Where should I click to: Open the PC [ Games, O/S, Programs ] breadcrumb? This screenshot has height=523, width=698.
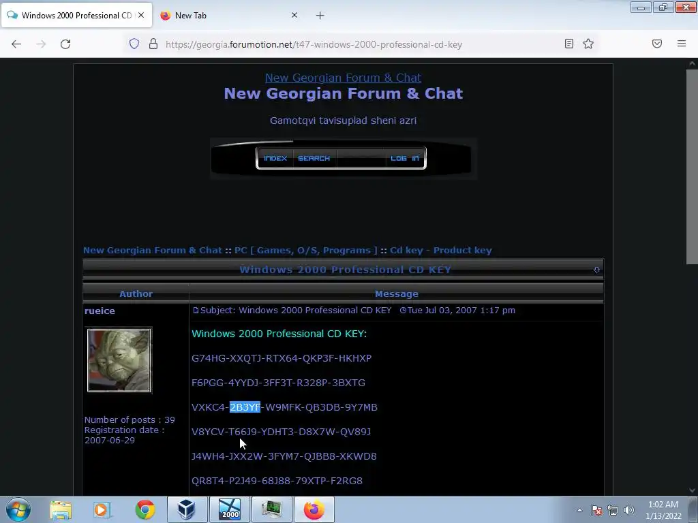point(305,251)
